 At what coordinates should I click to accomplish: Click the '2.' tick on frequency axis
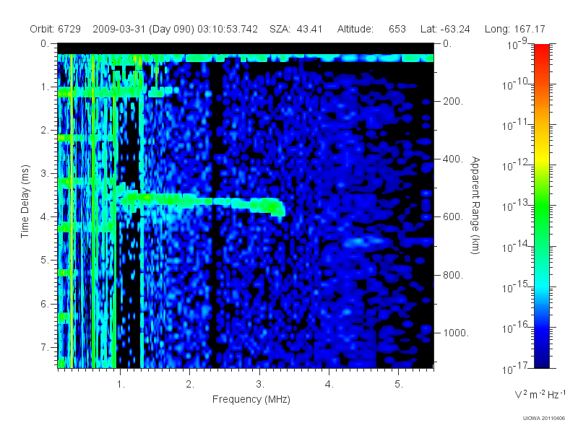190,385
